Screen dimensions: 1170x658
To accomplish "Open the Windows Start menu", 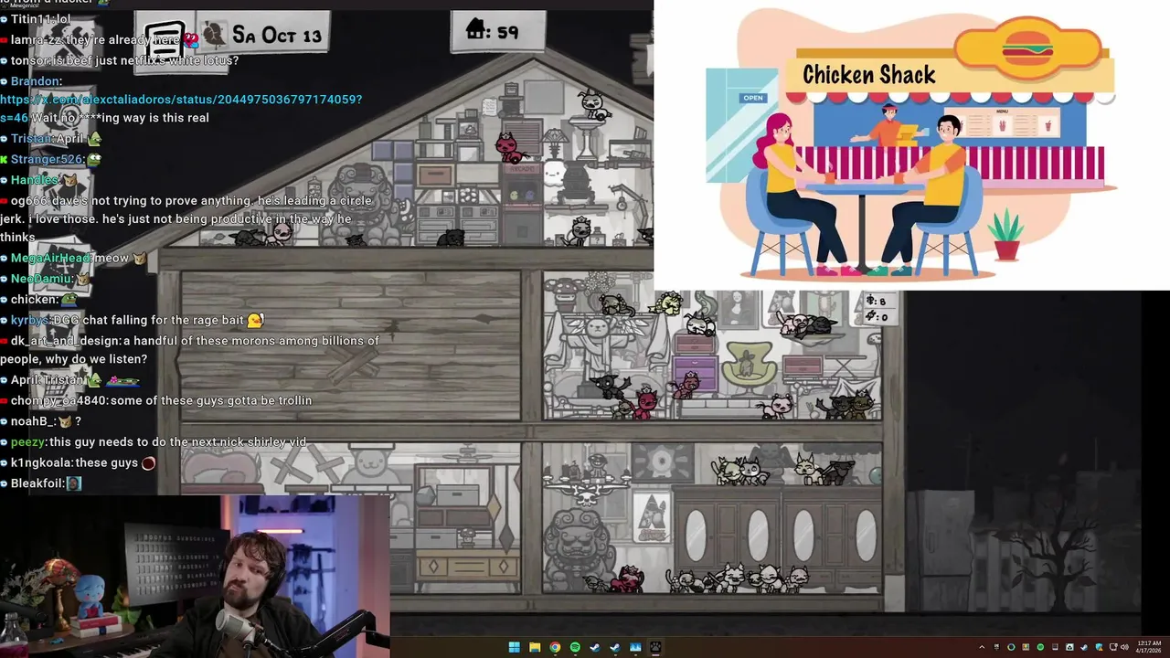I will 514,647.
